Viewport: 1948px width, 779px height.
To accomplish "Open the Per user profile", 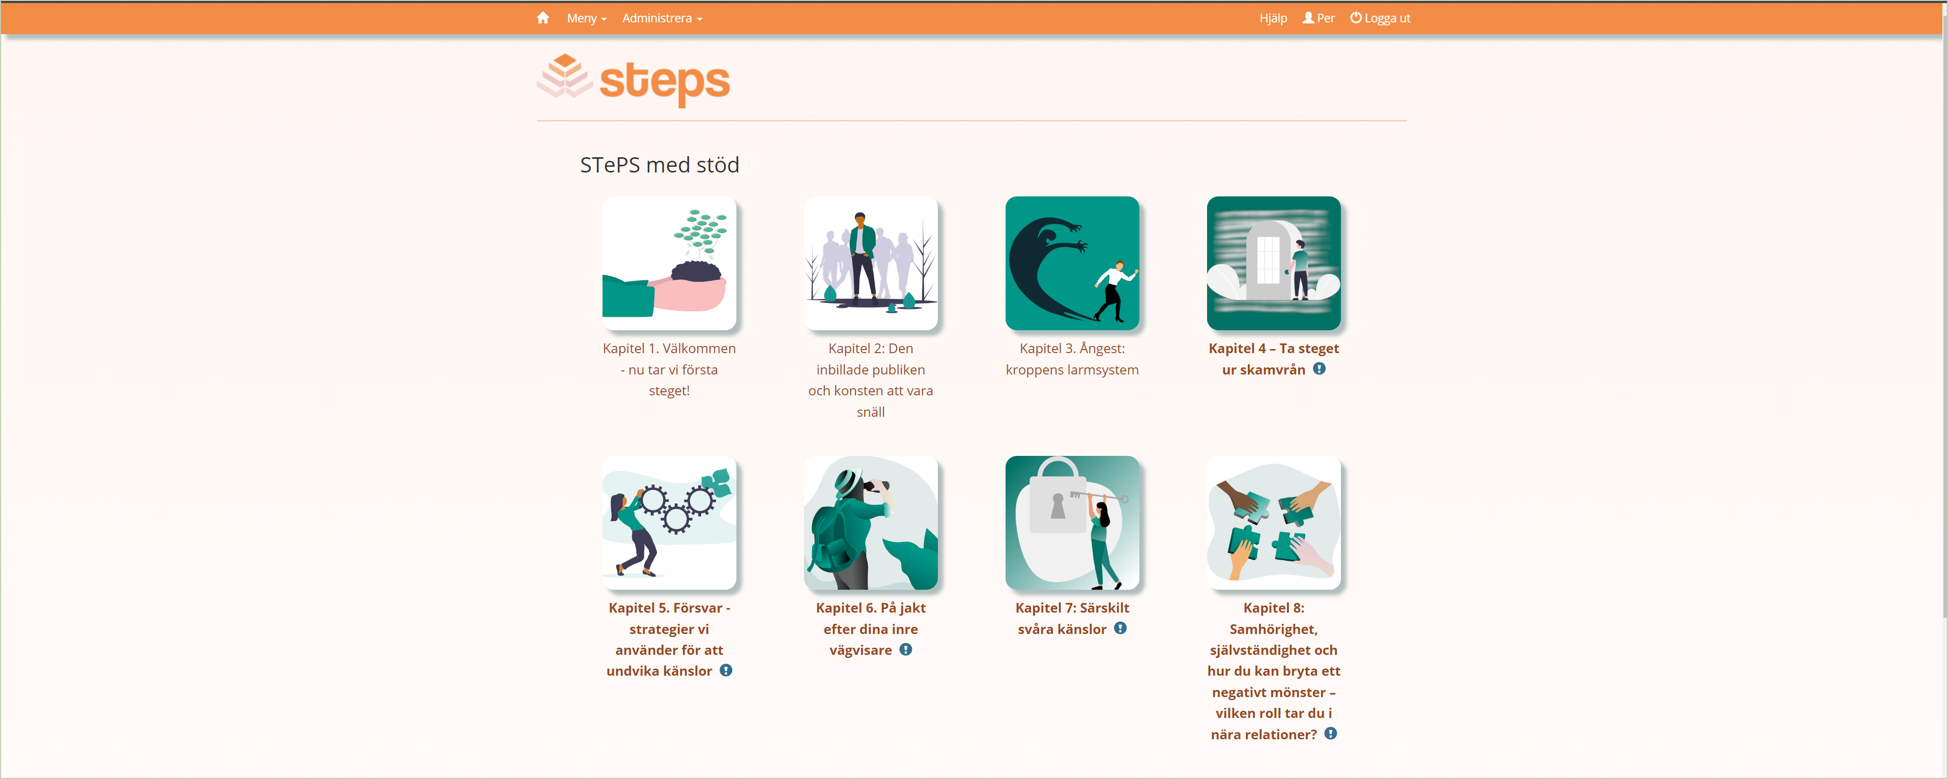I will (x=1318, y=18).
